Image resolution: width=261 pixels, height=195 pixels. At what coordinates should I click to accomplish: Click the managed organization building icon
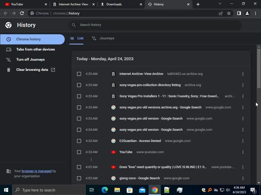point(9,171)
